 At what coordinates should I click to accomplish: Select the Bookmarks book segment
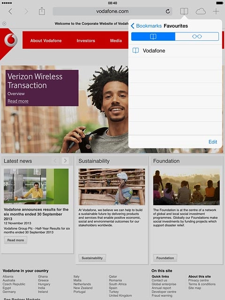point(153,37)
